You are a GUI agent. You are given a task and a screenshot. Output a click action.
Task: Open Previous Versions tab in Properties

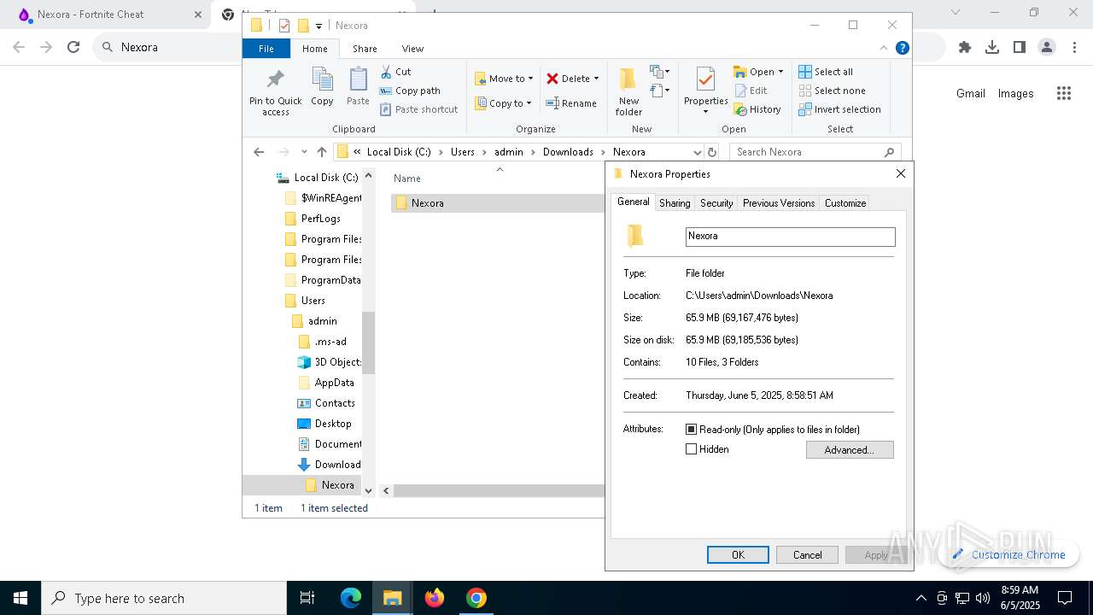coord(779,203)
